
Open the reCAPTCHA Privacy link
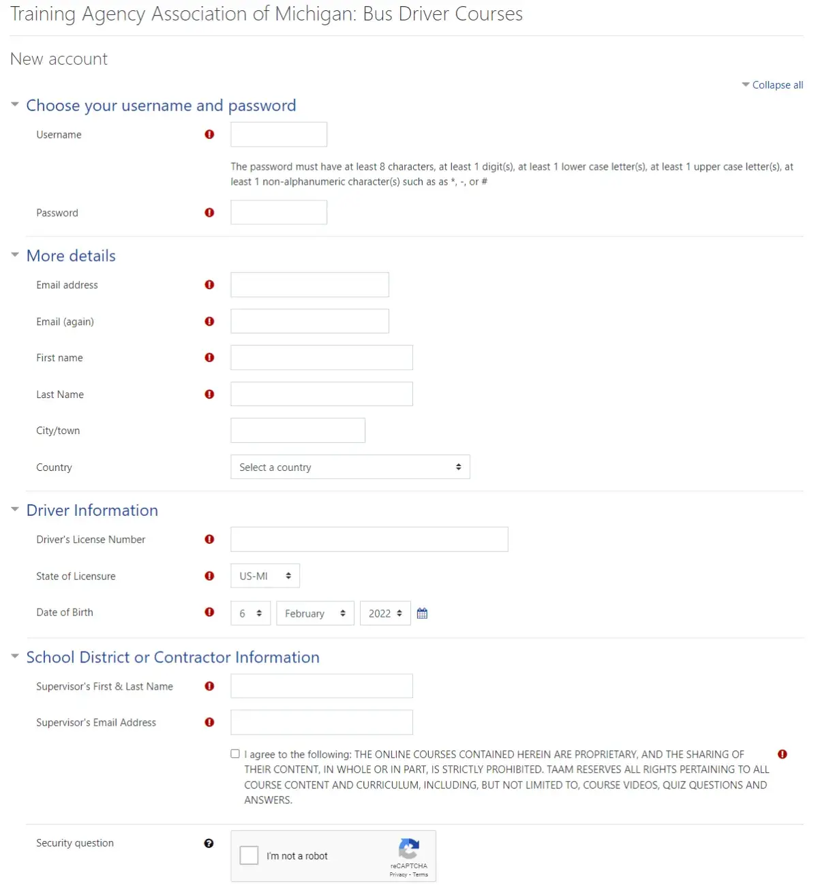point(397,874)
